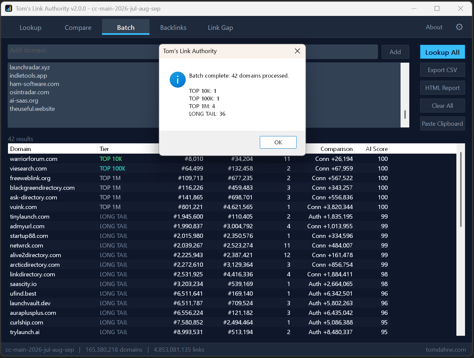Click the blue info icon in dialog
The image size is (474, 358).
tap(178, 80)
